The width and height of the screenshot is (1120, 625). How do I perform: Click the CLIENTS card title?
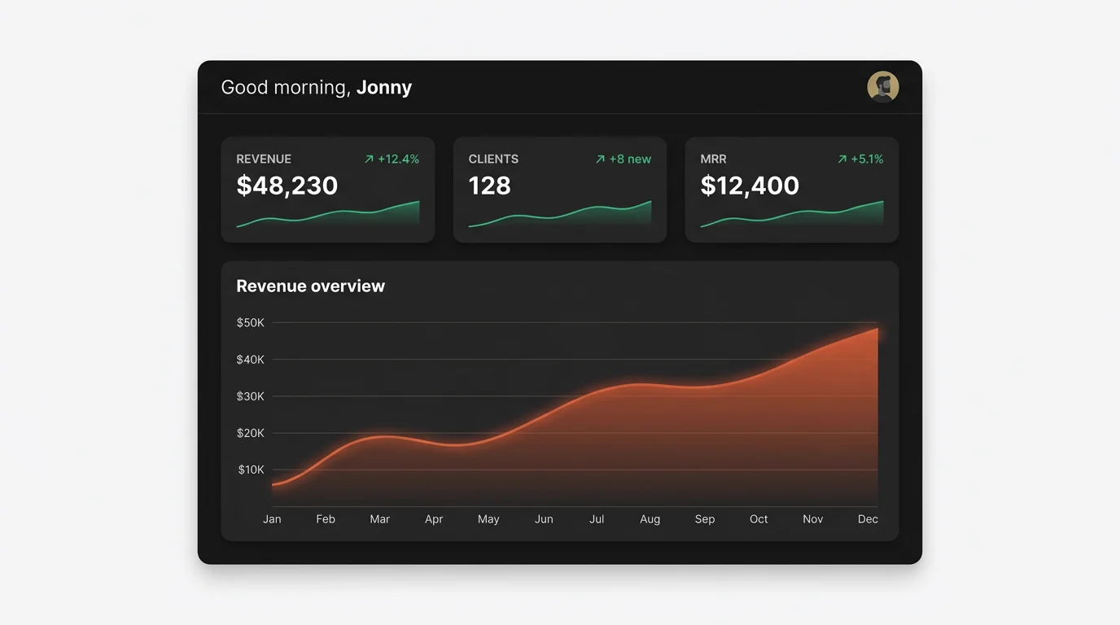pyautogui.click(x=493, y=160)
